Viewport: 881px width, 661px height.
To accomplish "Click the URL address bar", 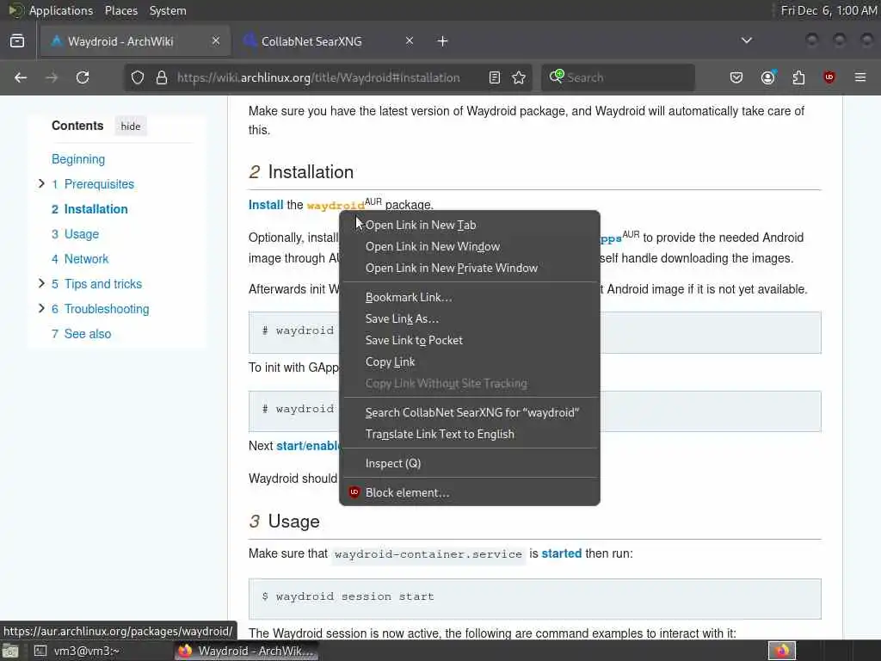I will [318, 77].
